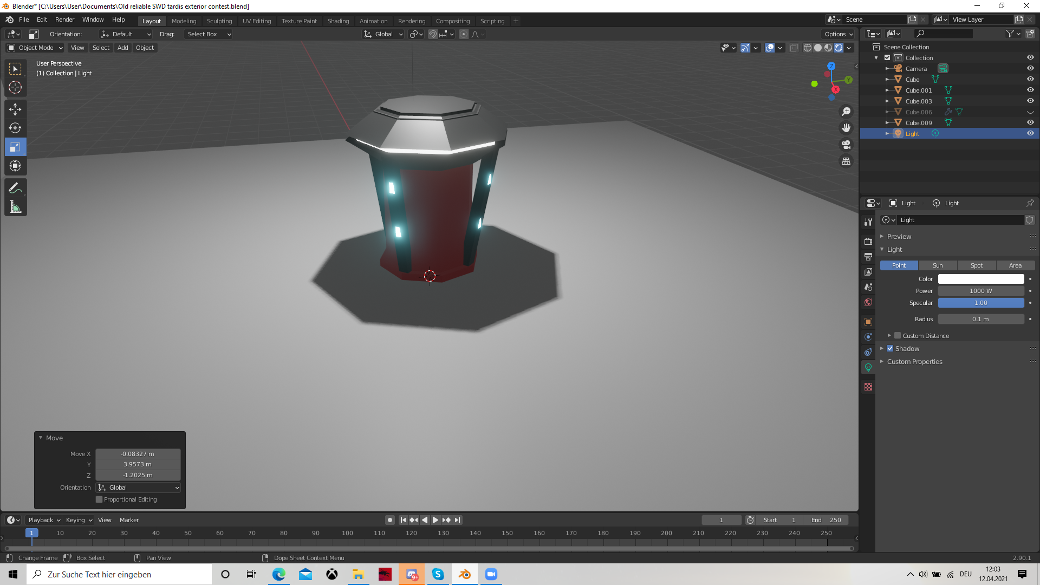Open the Blender app from Windows taskbar
Viewport: 1040px width, 585px height.
465,574
